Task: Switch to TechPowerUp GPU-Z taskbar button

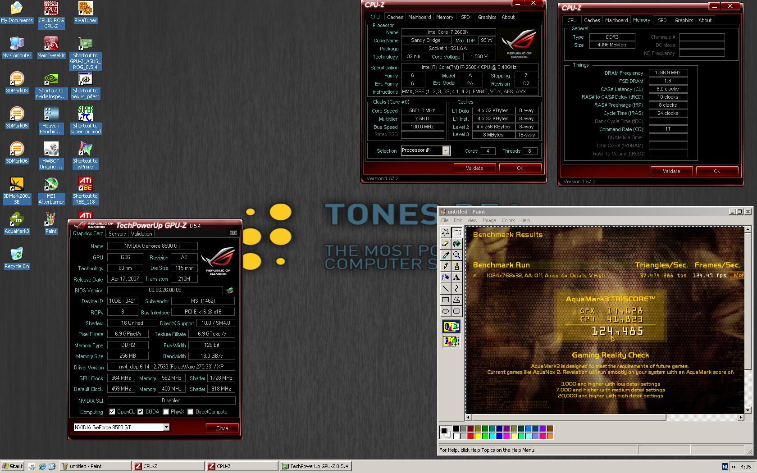Action: pyautogui.click(x=315, y=466)
